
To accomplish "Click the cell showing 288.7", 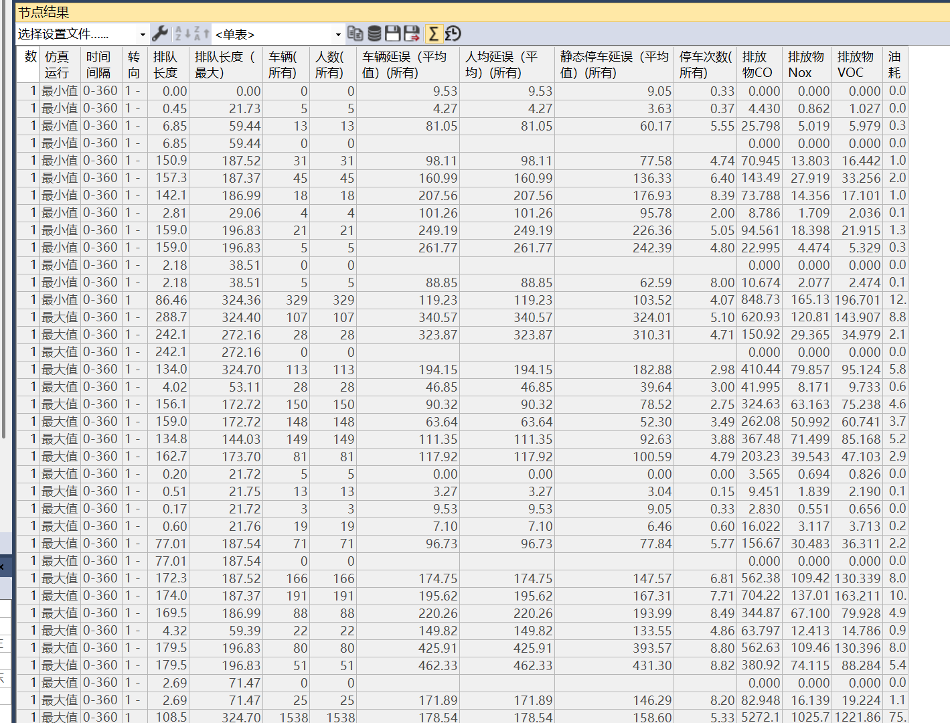I will (168, 317).
